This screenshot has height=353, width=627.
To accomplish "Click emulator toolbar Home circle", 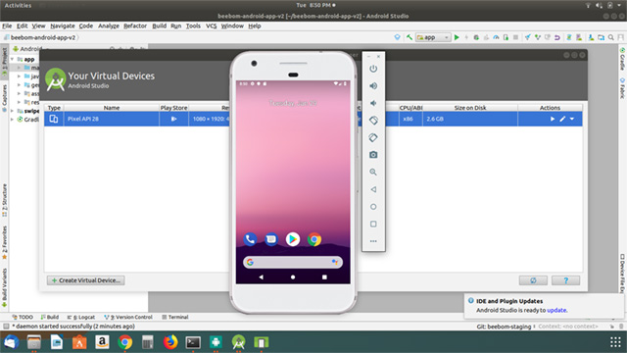I will [x=373, y=207].
